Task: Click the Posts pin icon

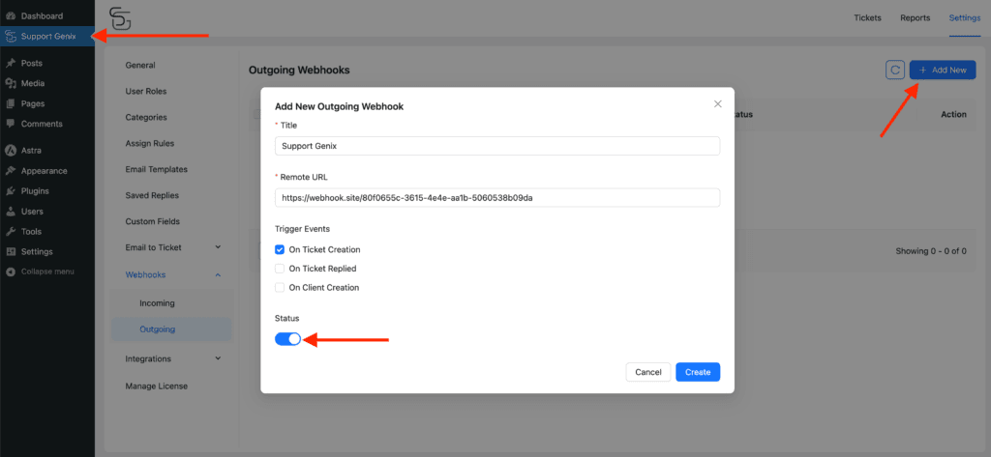Action: tap(10, 63)
